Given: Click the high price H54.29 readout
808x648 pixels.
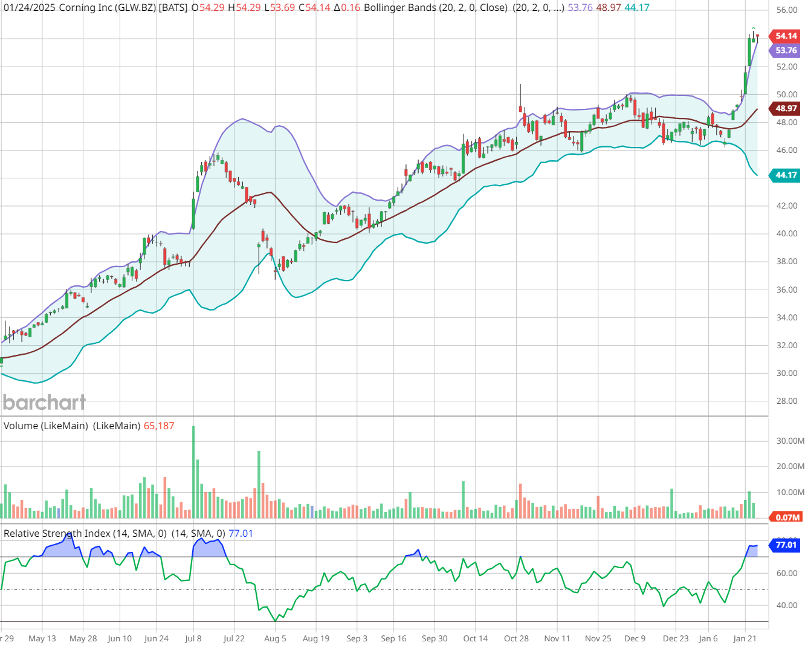Looking at the screenshot, I should click(x=244, y=8).
